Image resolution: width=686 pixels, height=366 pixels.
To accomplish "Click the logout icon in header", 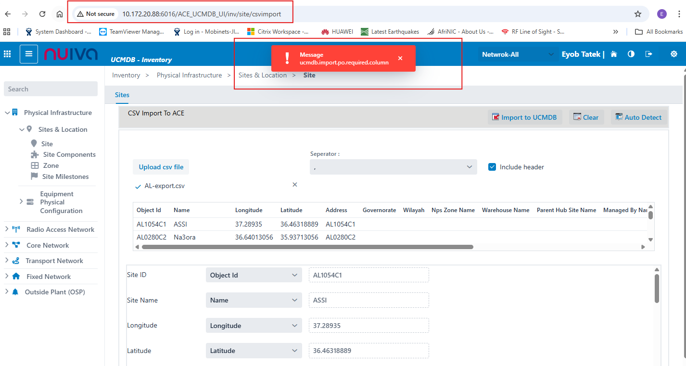I will tap(648, 54).
